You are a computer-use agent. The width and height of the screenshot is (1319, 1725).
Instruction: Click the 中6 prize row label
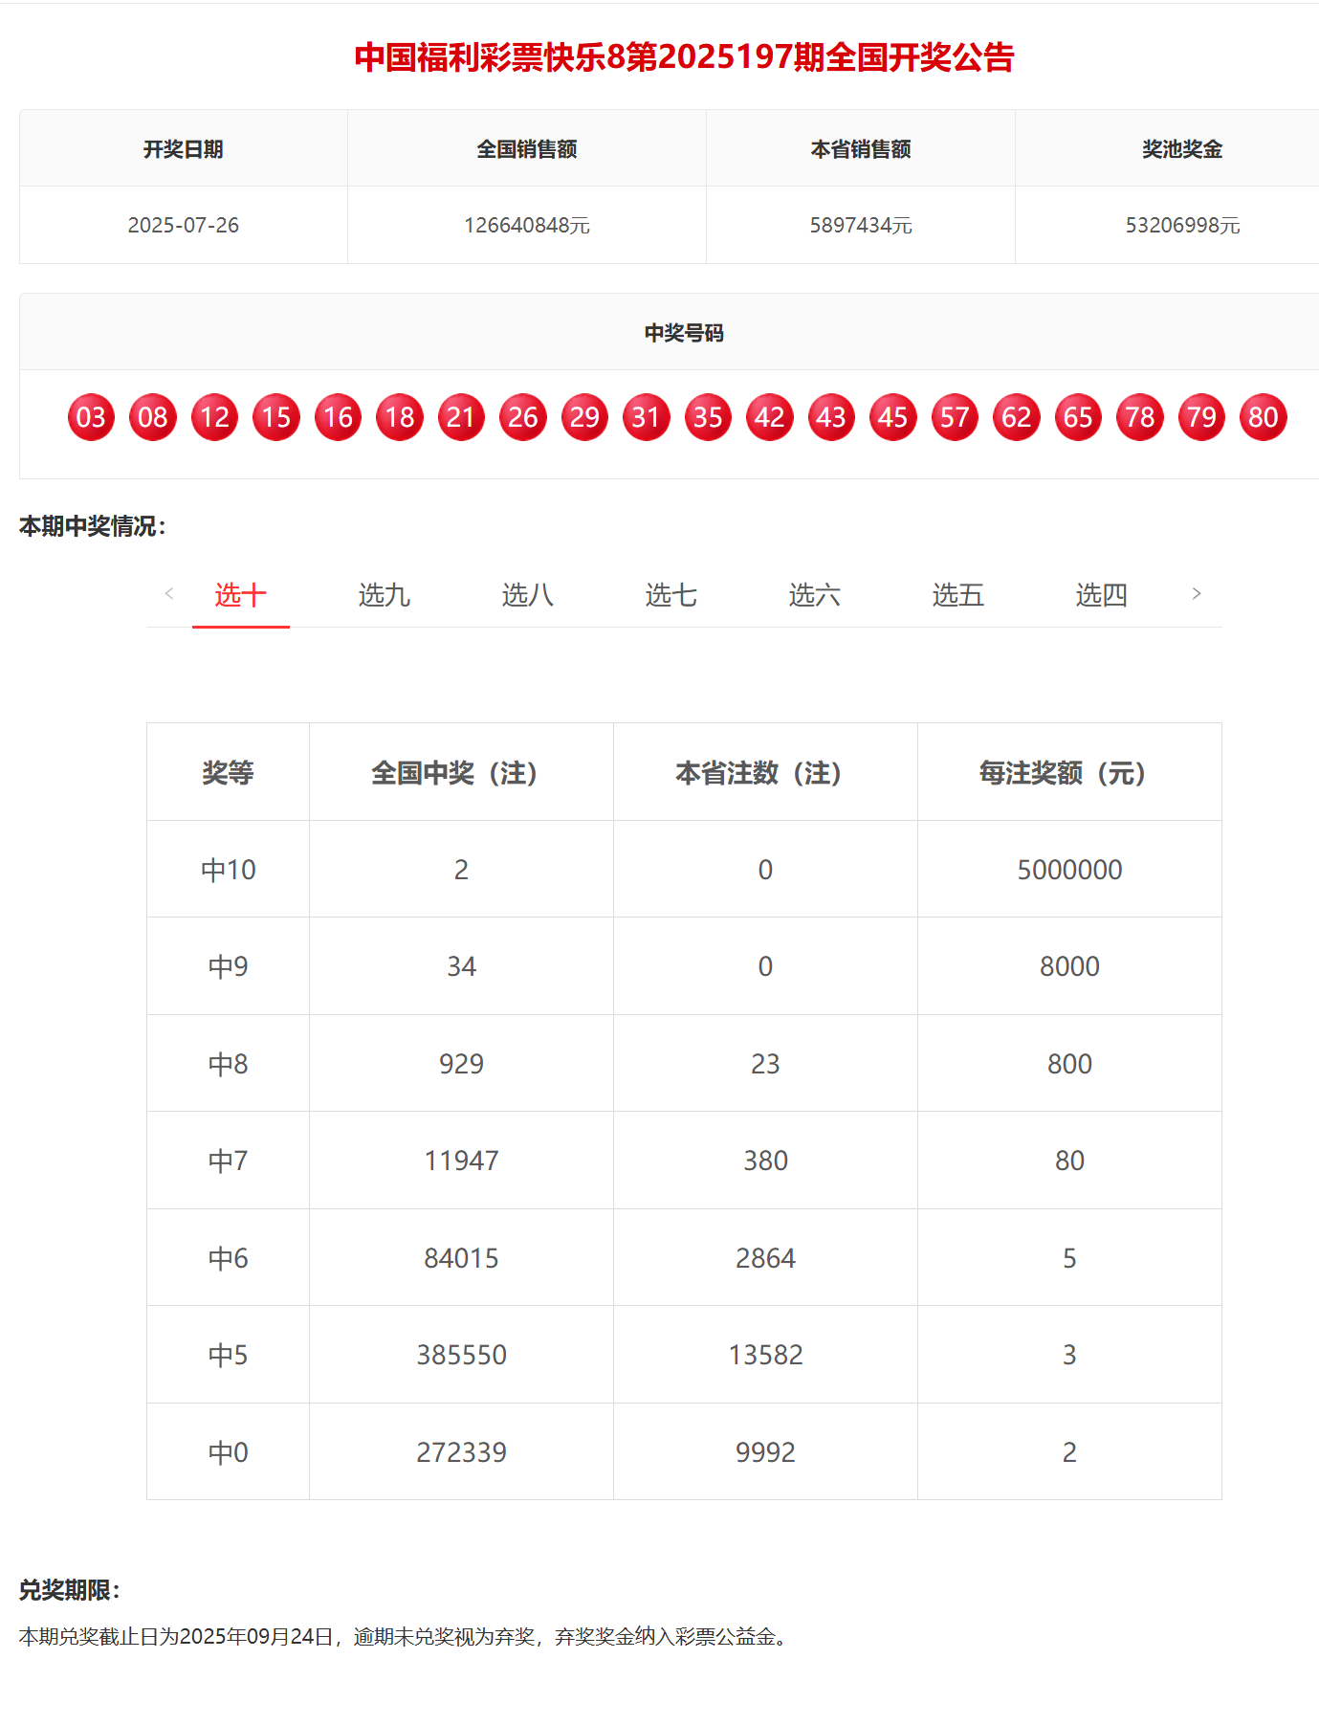pos(228,1258)
